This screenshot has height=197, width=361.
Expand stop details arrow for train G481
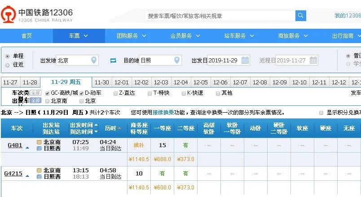point(27,148)
